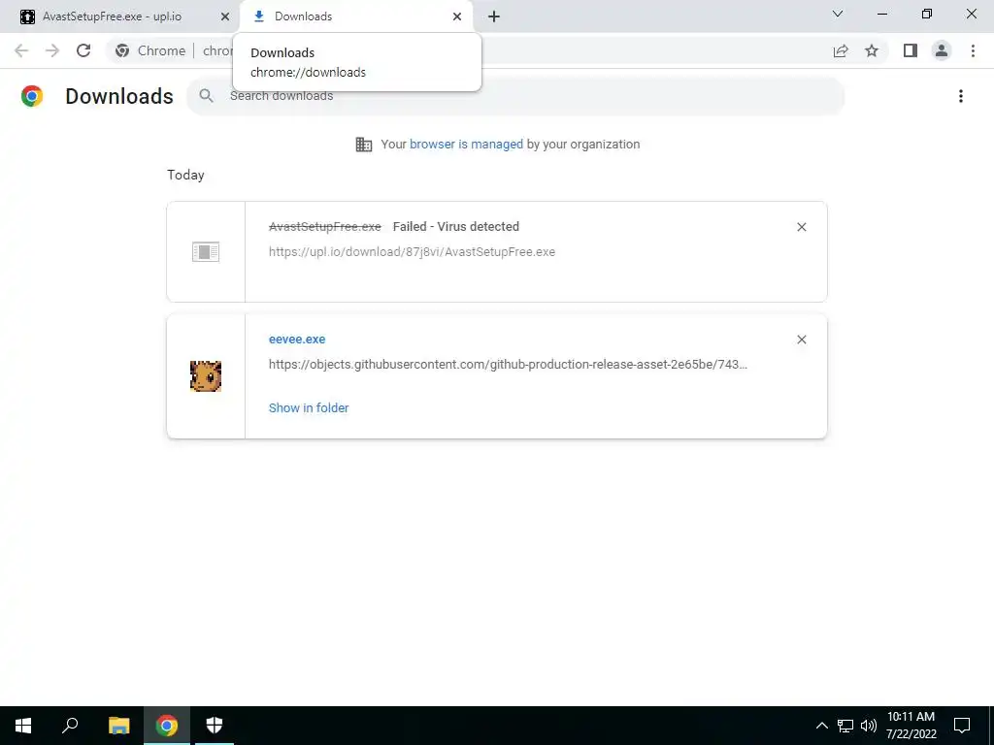
Task: Share this page using the share icon
Action: tap(841, 50)
